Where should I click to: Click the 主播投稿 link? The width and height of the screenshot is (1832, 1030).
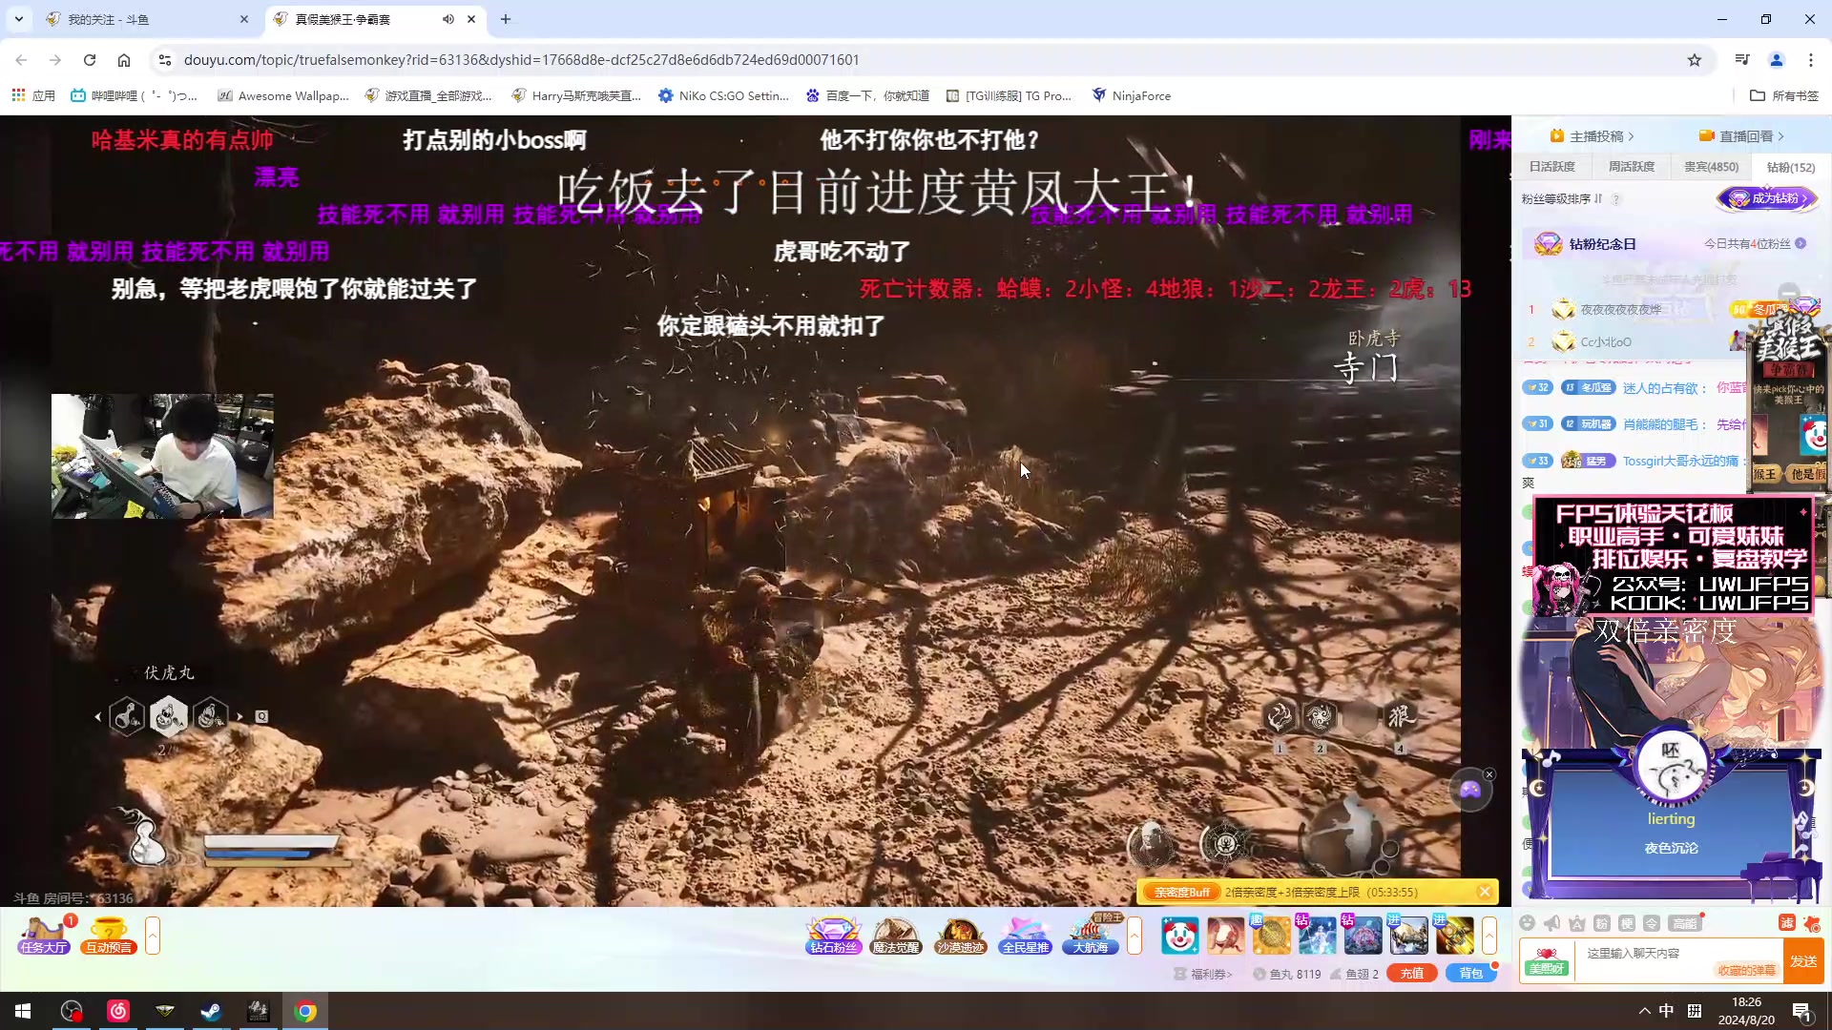point(1592,136)
